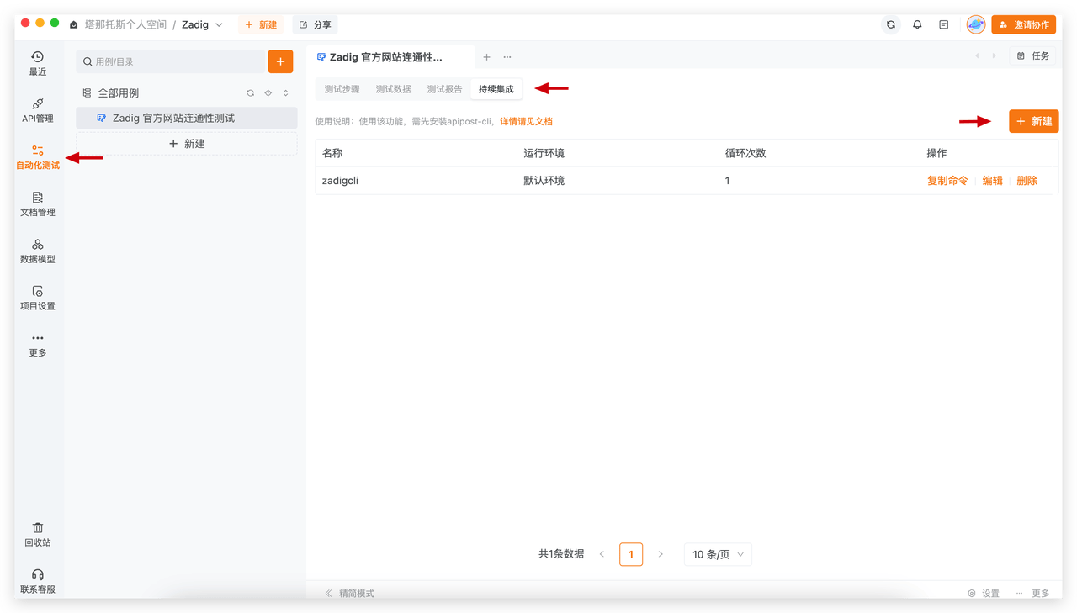This screenshot has height=613, width=1077.
Task: Click the 用例/目录 search field
Action: (x=171, y=61)
